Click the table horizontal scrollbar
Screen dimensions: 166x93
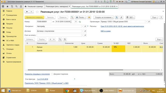coord(75,70)
